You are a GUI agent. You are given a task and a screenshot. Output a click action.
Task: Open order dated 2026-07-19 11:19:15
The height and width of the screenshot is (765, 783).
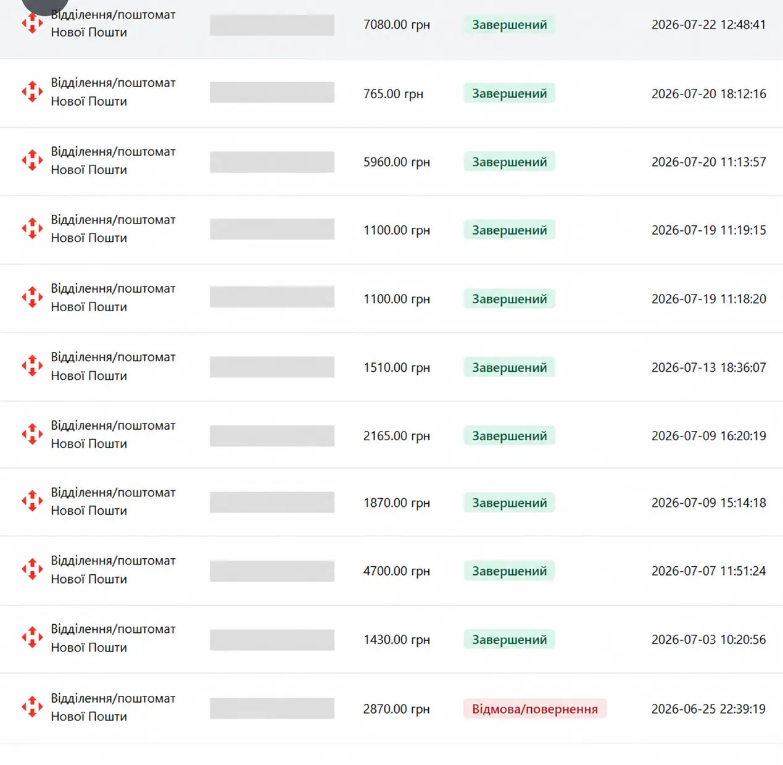(x=391, y=230)
